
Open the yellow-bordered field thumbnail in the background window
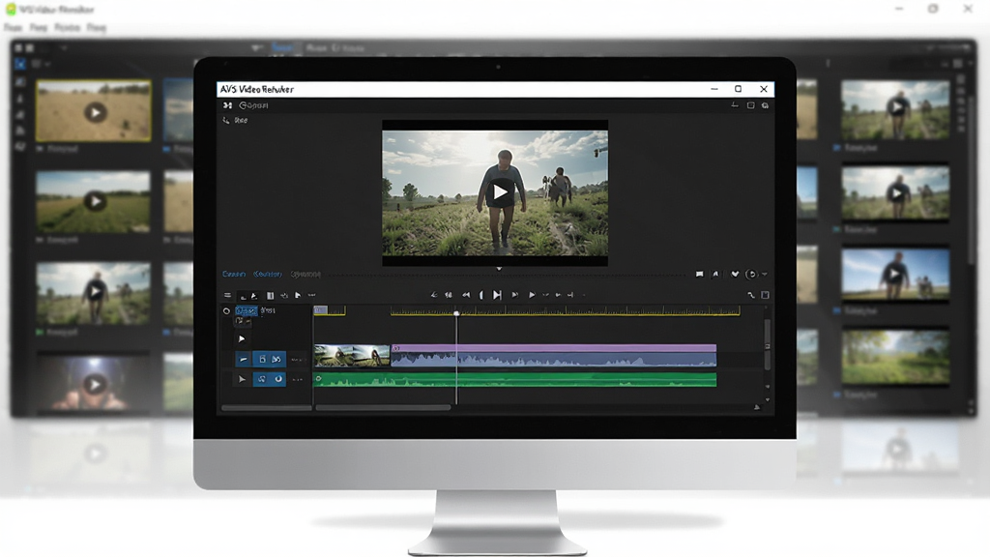pyautogui.click(x=94, y=110)
